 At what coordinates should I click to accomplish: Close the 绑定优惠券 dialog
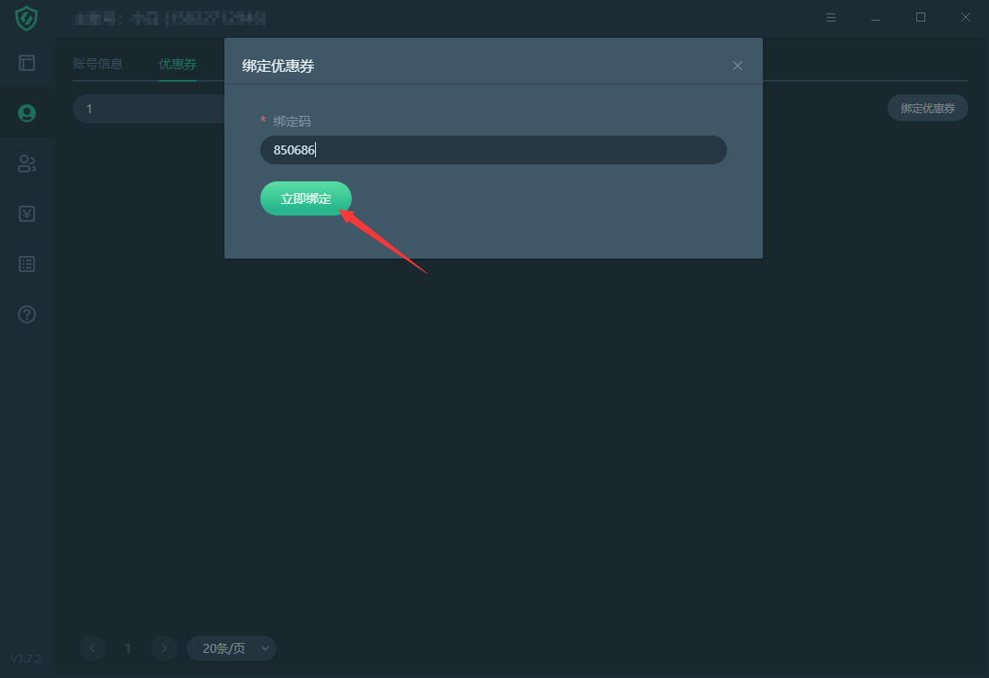pyautogui.click(x=738, y=66)
